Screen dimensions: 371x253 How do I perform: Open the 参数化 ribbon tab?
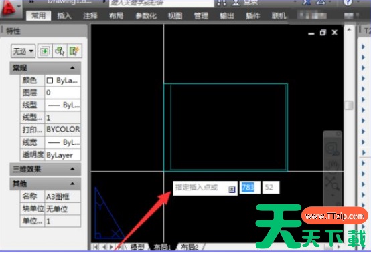pos(146,16)
